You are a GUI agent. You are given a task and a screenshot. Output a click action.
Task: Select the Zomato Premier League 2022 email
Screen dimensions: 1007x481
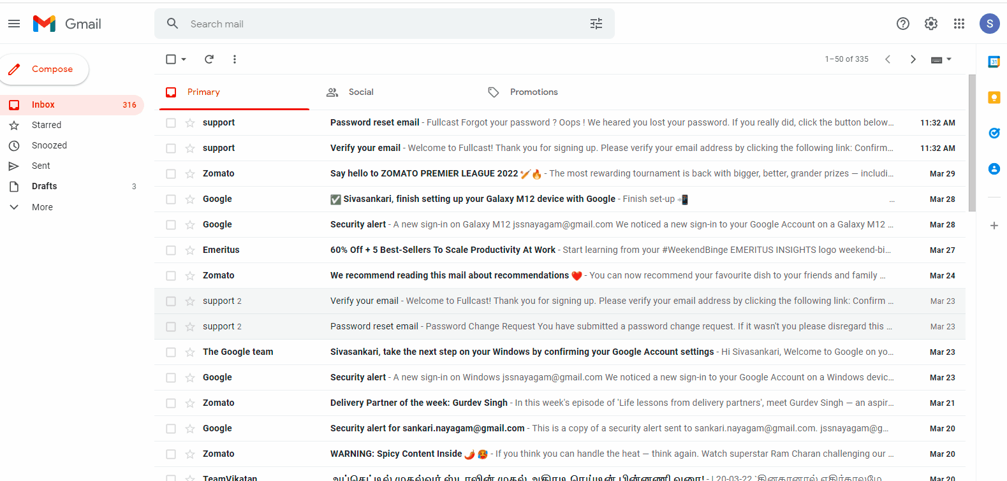tap(171, 174)
